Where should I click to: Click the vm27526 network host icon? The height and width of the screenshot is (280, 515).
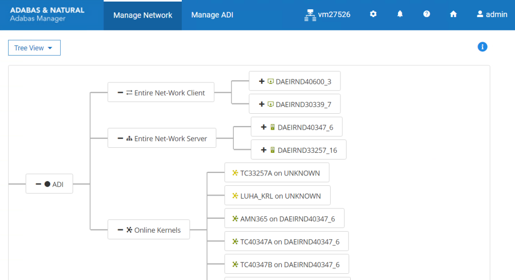(x=310, y=15)
